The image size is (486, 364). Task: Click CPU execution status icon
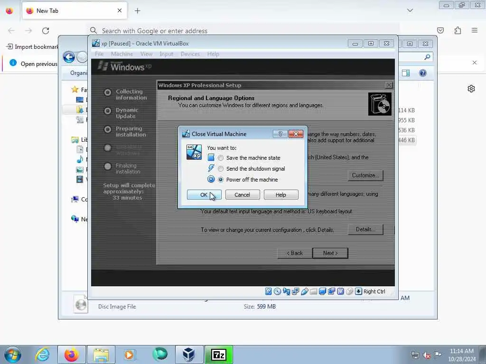click(340, 291)
